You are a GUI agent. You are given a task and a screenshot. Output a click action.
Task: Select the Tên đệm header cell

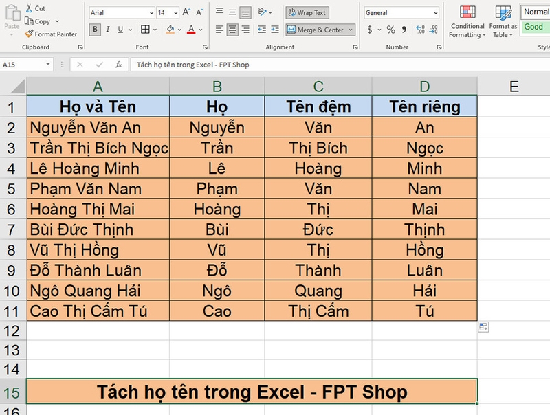pyautogui.click(x=318, y=106)
